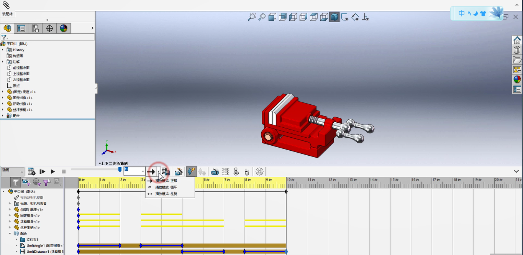Open the View Palette task pane icon
523x255 pixels.
(x=517, y=70)
